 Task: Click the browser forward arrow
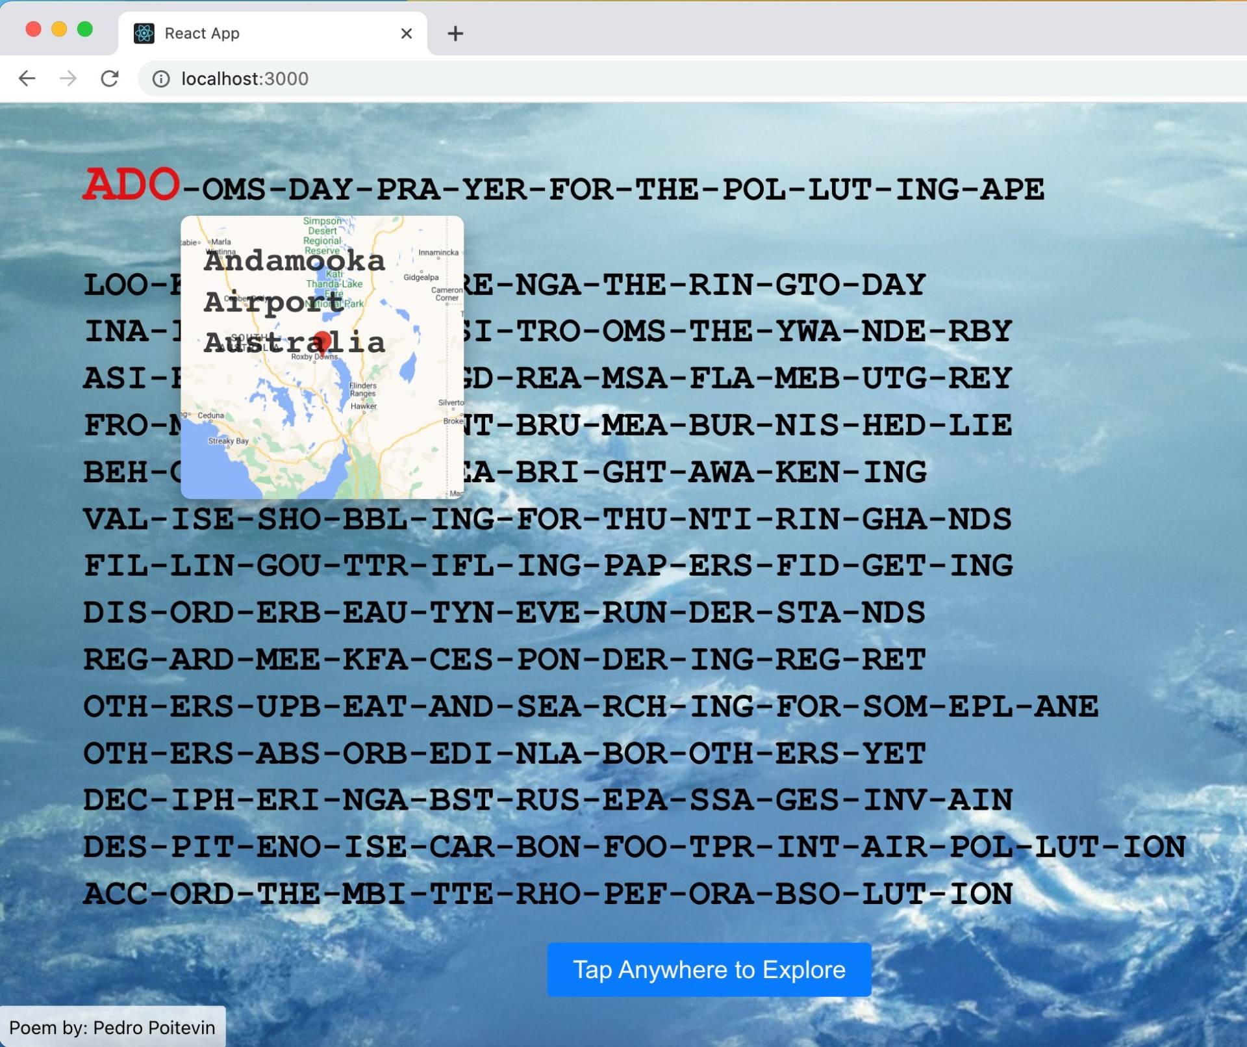68,79
